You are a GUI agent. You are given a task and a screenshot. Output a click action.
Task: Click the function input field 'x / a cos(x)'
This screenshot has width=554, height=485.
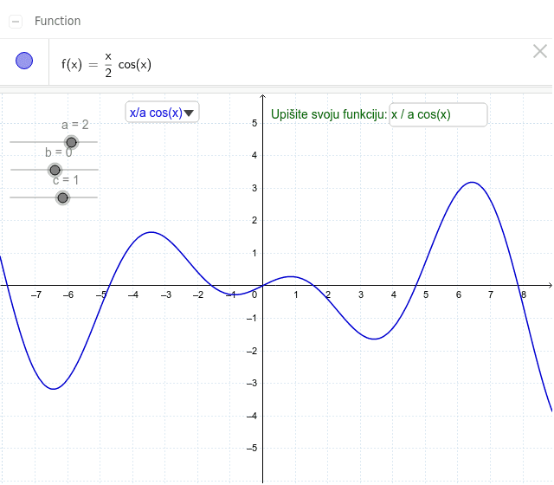(438, 114)
